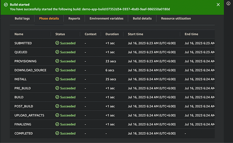The height and width of the screenshot is (143, 233).
Task: Click the Status column header
Action: 60,34
